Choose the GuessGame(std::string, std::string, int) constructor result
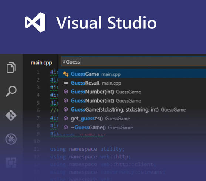Viewport: 206px width, 181px height. tap(132, 109)
